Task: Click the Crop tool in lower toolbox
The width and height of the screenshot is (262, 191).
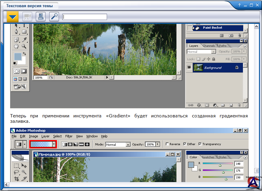Action: [x=16, y=179]
